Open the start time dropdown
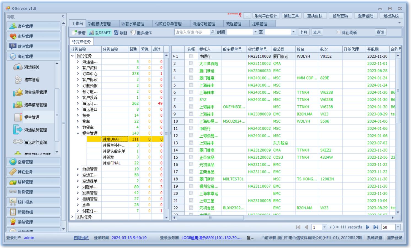This screenshot has height=248, width=411. click(255, 32)
